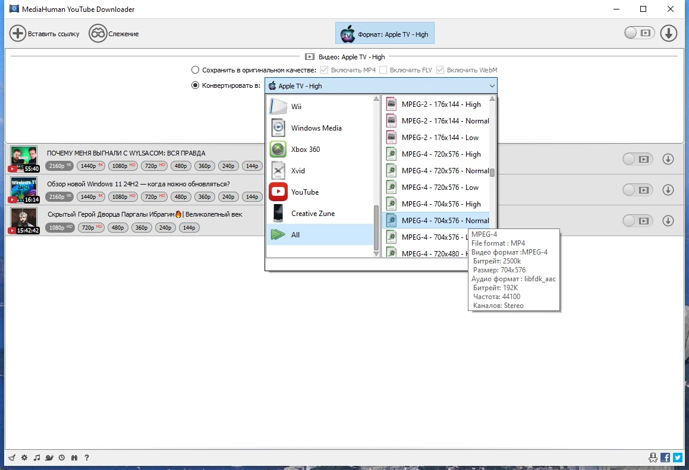This screenshot has height=470, width=689.
Task: Select 480p quality for WYLSACOM video
Action: (x=181, y=166)
